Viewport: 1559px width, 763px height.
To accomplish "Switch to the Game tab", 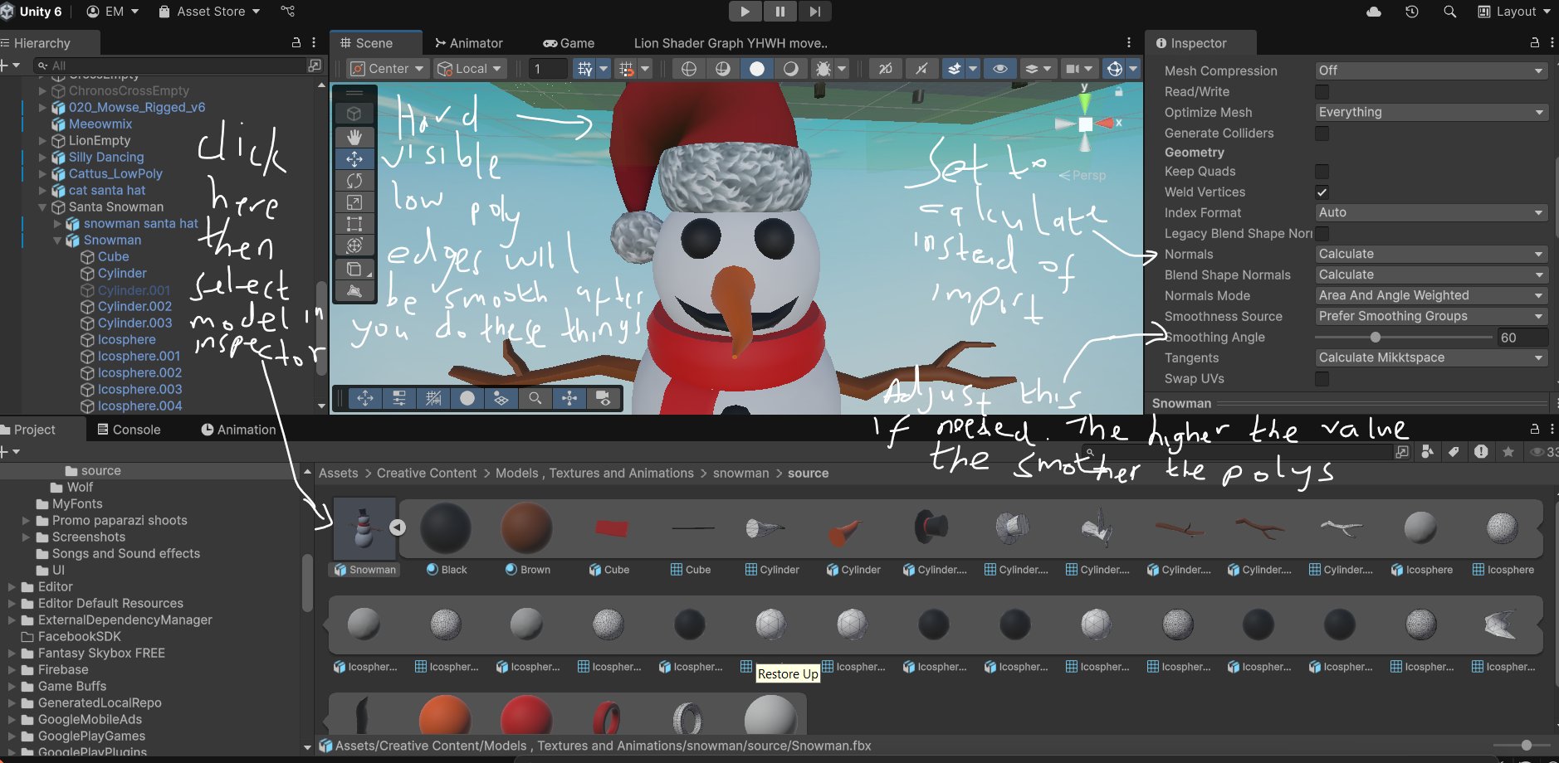I will coord(569,43).
